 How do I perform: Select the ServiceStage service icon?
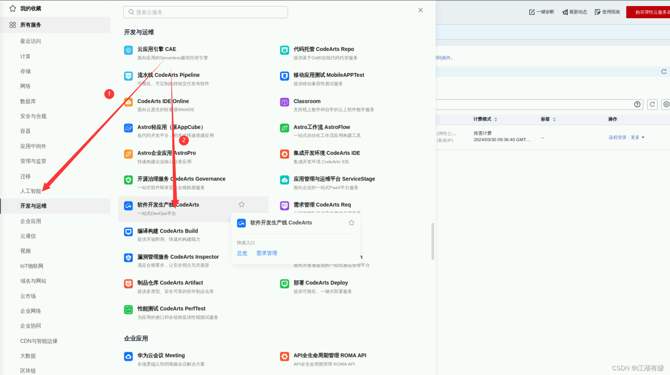pyautogui.click(x=285, y=180)
